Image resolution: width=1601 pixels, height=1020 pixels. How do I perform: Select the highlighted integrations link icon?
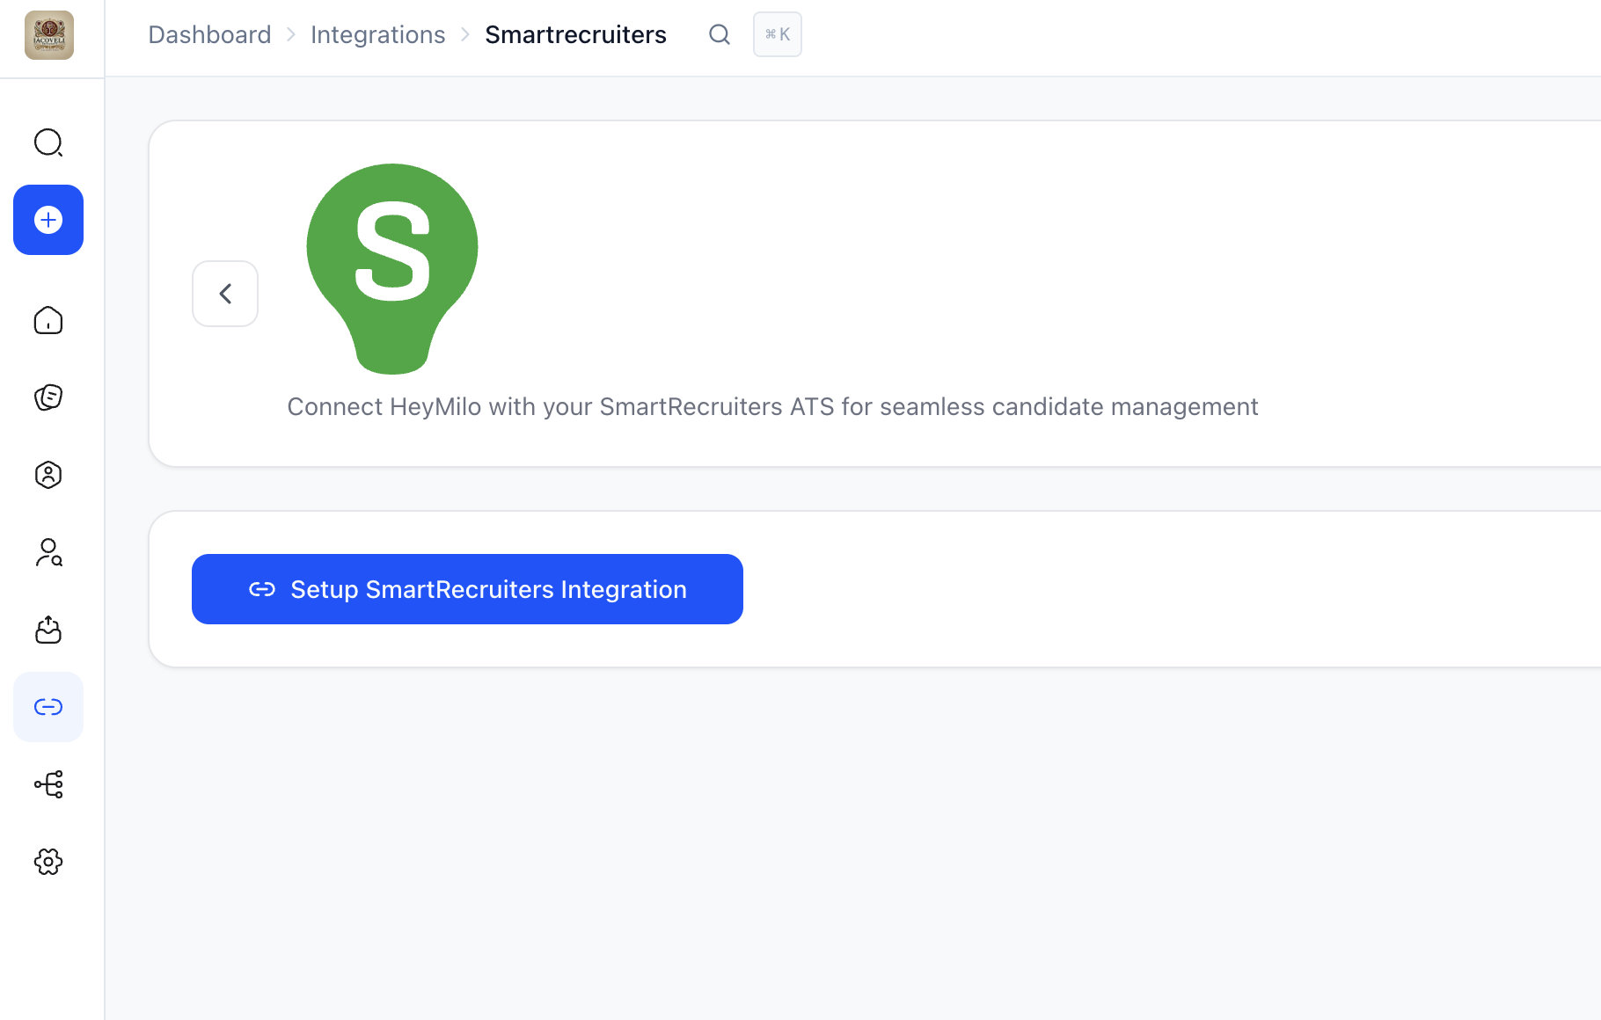pyautogui.click(x=48, y=707)
